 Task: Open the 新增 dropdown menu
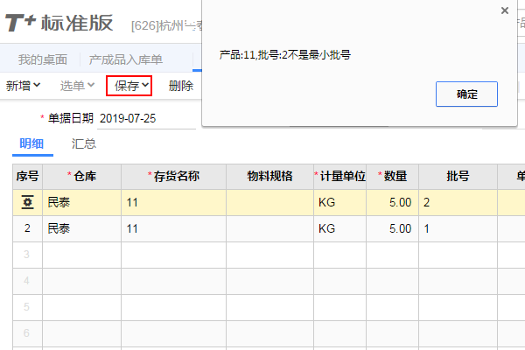(24, 86)
